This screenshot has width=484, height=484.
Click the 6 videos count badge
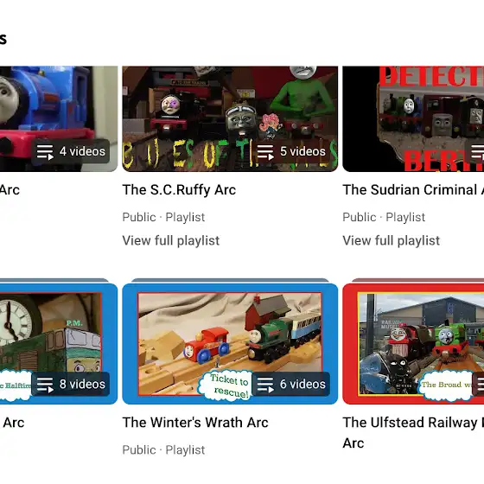[291, 385]
